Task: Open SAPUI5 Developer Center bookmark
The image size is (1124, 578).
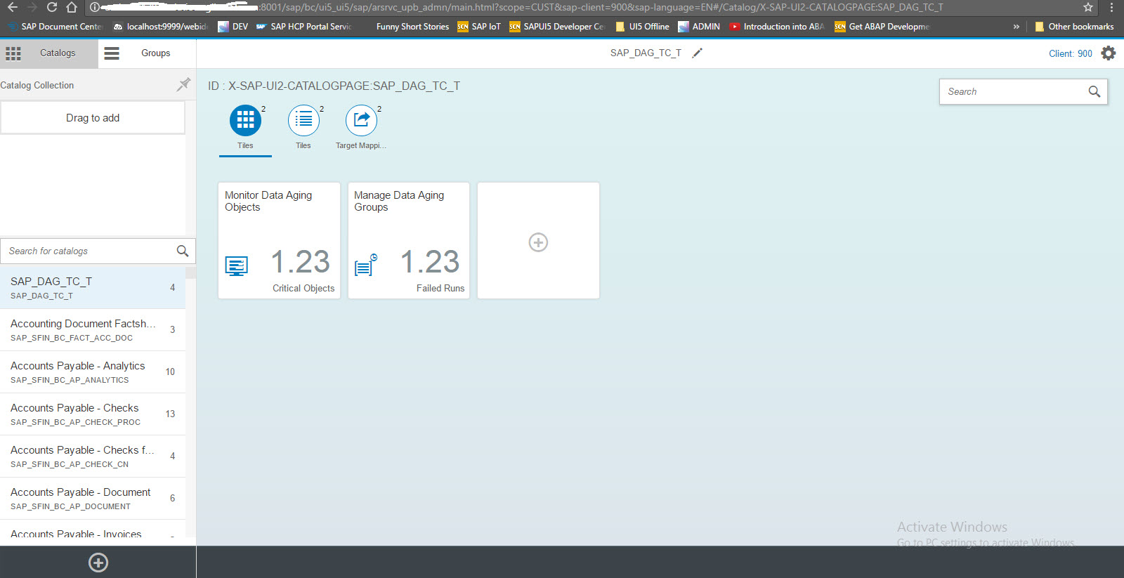Action: tap(556, 27)
